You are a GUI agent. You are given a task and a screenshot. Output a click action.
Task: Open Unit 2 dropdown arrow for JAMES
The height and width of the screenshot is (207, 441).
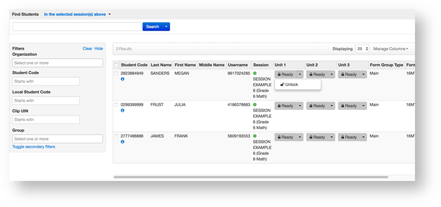pos(332,137)
